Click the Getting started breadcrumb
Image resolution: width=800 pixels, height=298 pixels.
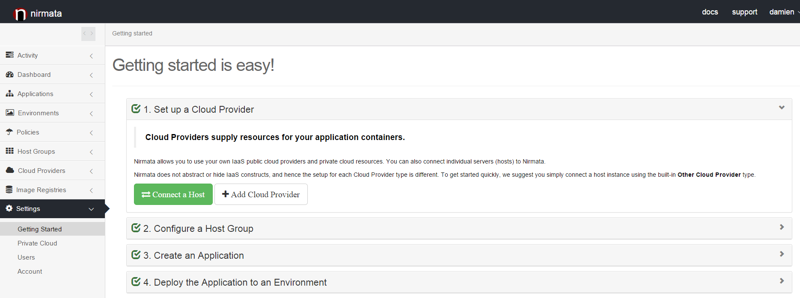click(132, 33)
